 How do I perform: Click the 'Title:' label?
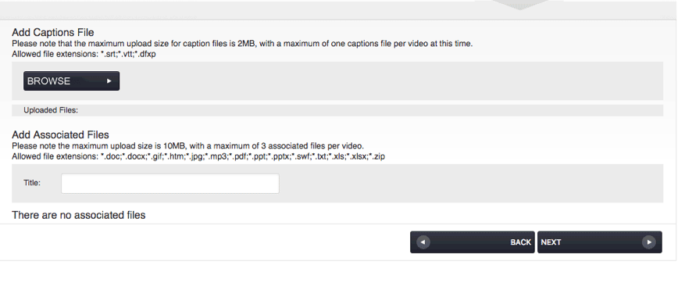pos(32,183)
